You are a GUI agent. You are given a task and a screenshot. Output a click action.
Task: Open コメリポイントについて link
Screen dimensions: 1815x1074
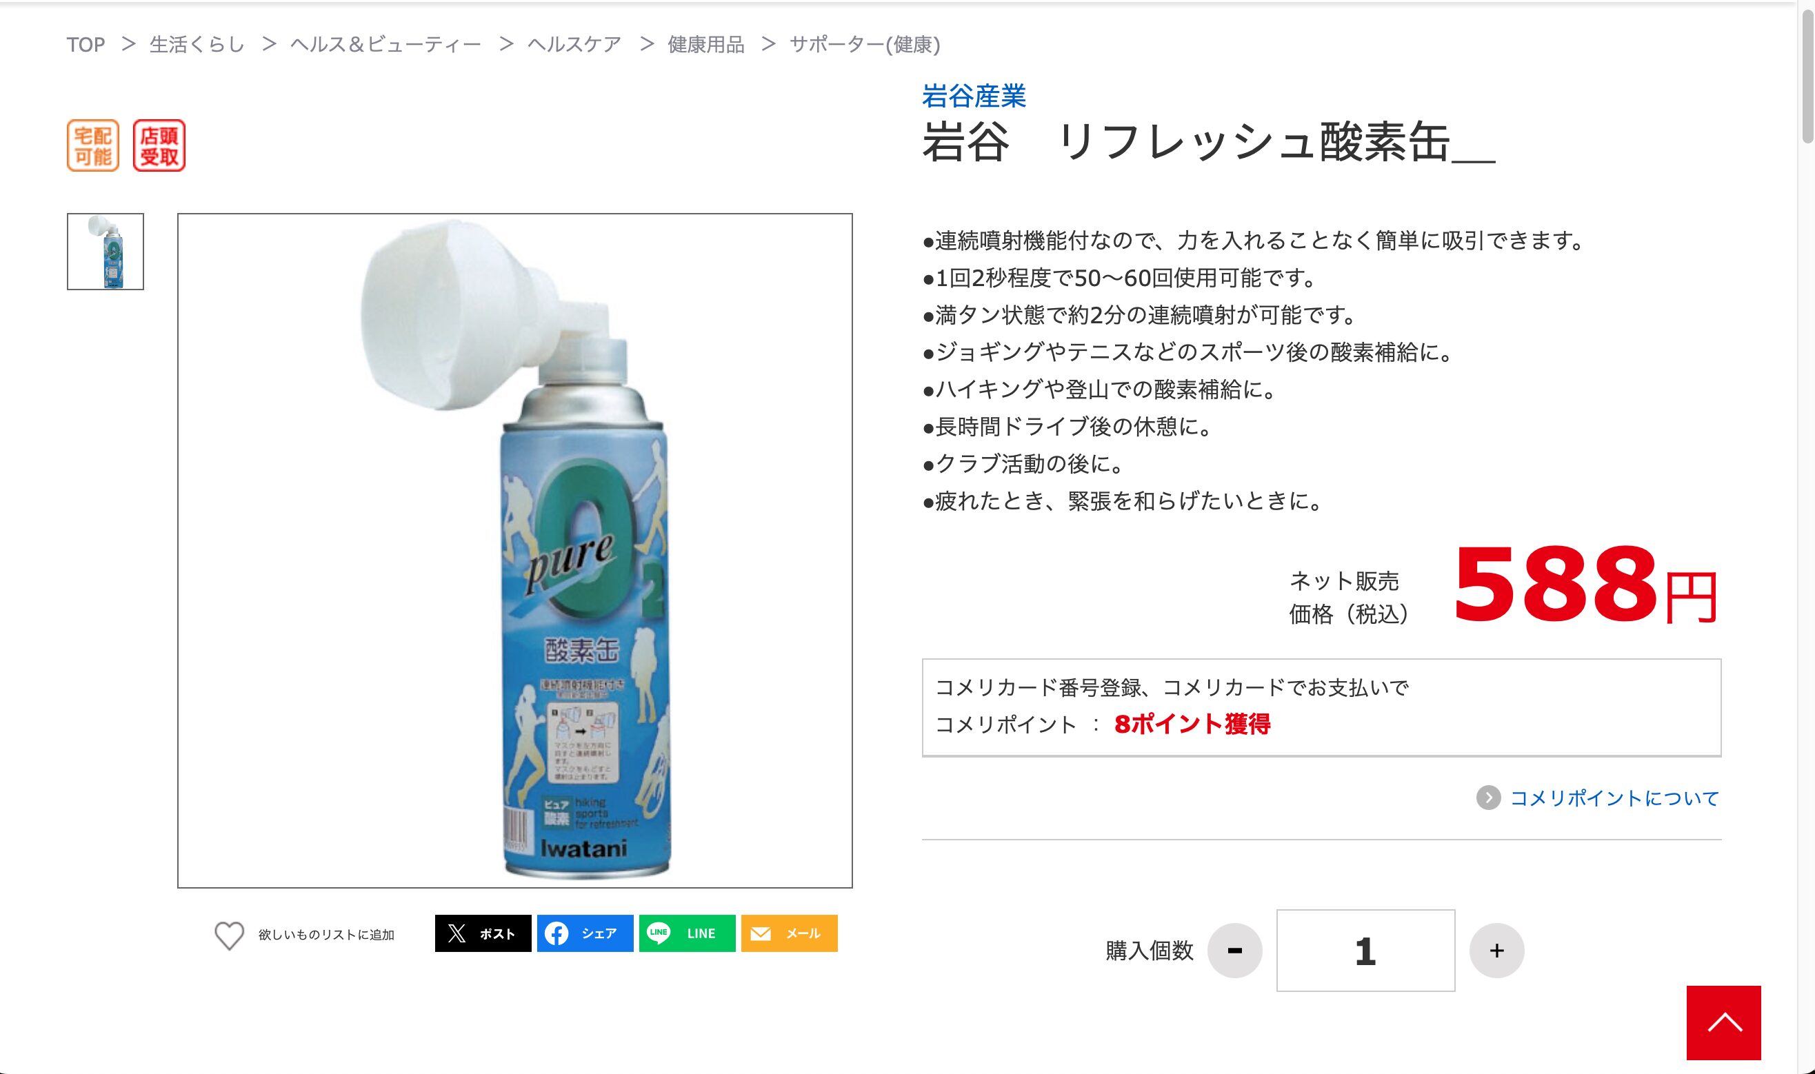pos(1614,798)
